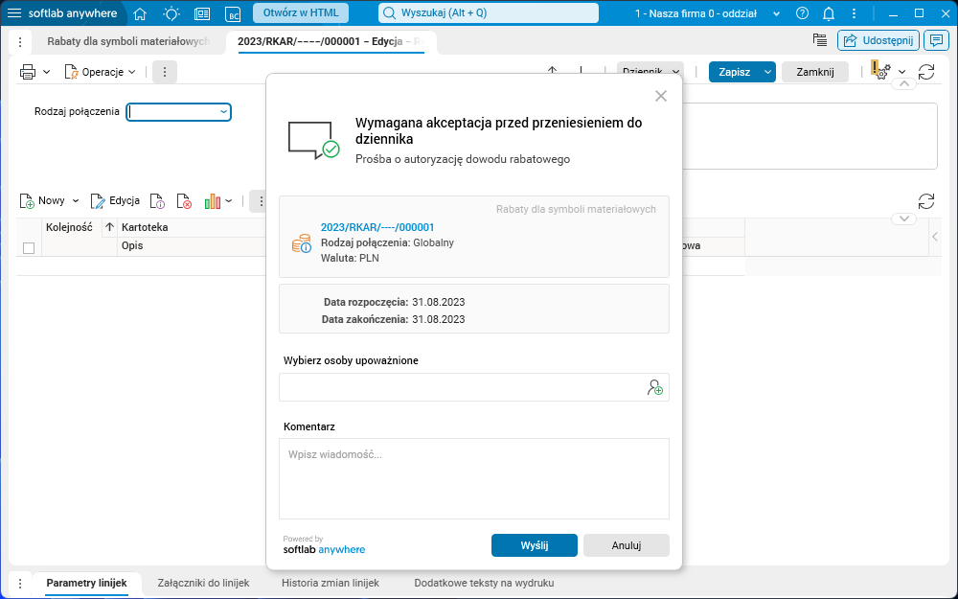The width and height of the screenshot is (958, 599).
Task: Open the Dziennik dropdown
Action: 650,72
